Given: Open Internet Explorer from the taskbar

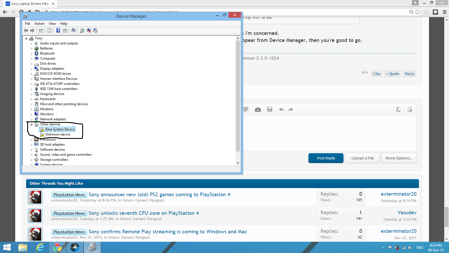Looking at the screenshot, I should [40, 247].
